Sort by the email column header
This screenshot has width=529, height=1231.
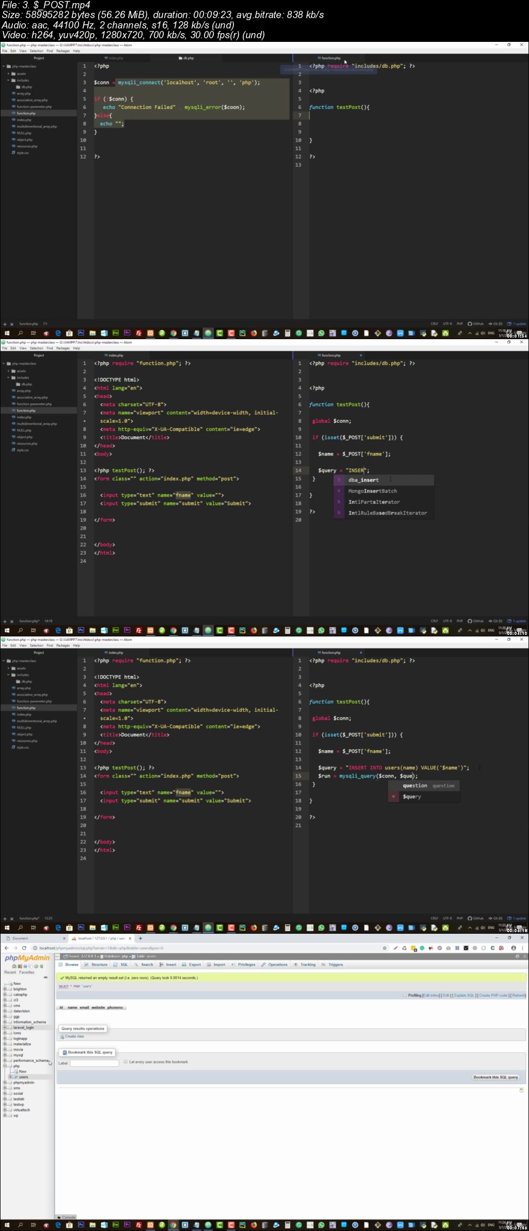(x=84, y=1007)
